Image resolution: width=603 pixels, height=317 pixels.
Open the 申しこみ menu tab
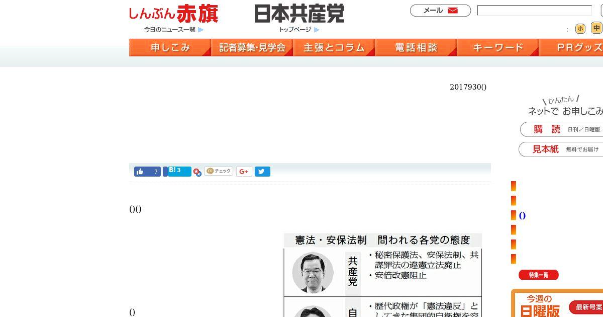pos(170,47)
